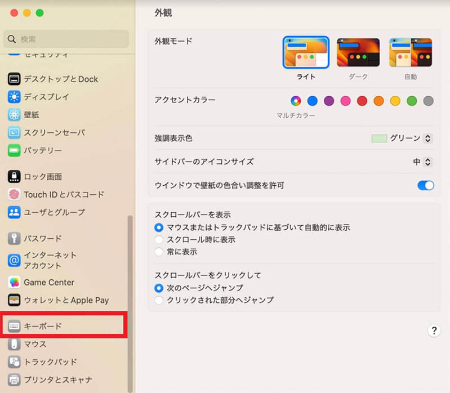The height and width of the screenshot is (393, 450).
Task: Pick the red accent color
Action: point(362,101)
